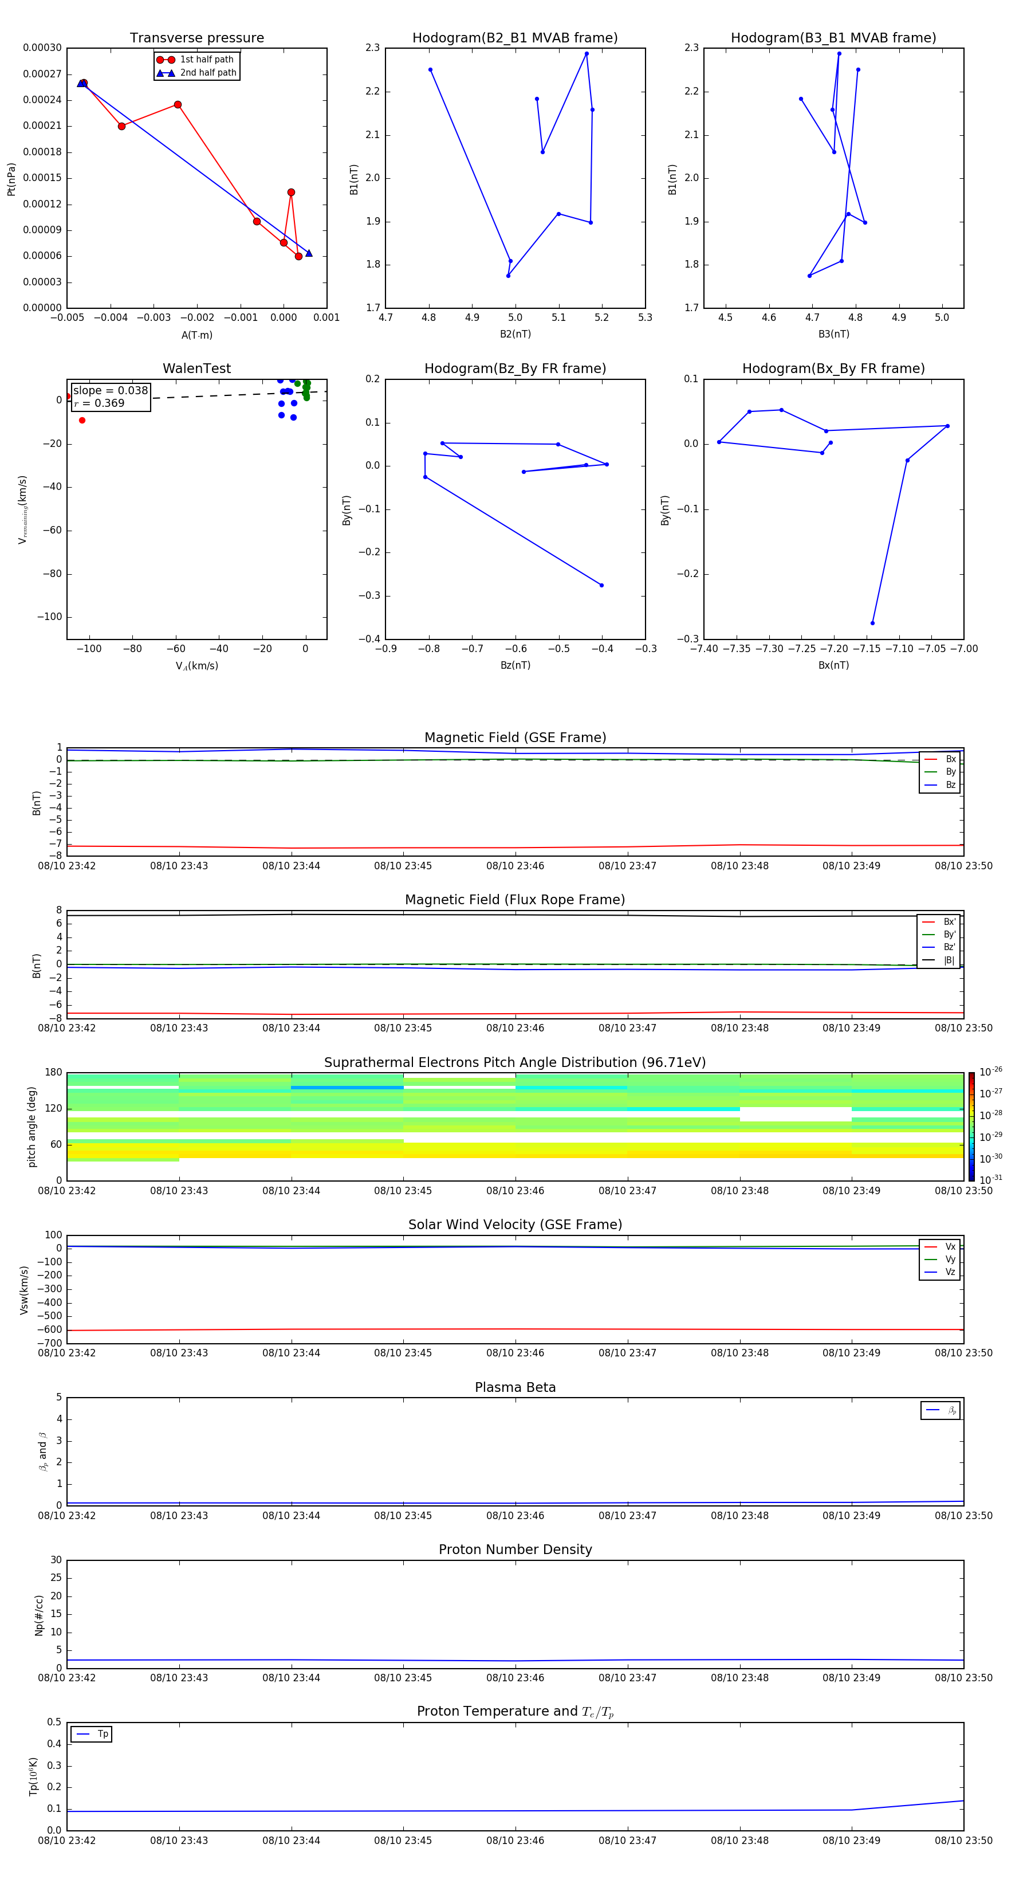Image resolution: width=1031 pixels, height=1891 pixels.
Task: Click the 'Bz'' legend entry in Flux Rope plot
Action: [x=939, y=947]
